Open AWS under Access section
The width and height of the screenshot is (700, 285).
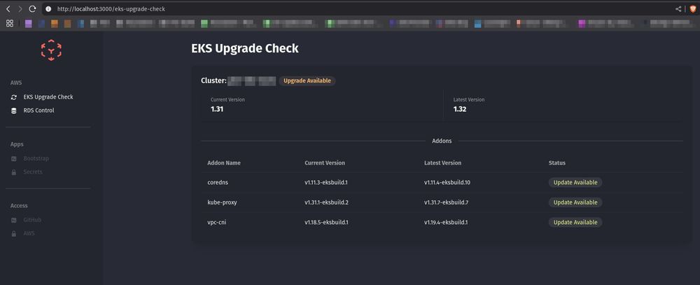click(x=29, y=233)
